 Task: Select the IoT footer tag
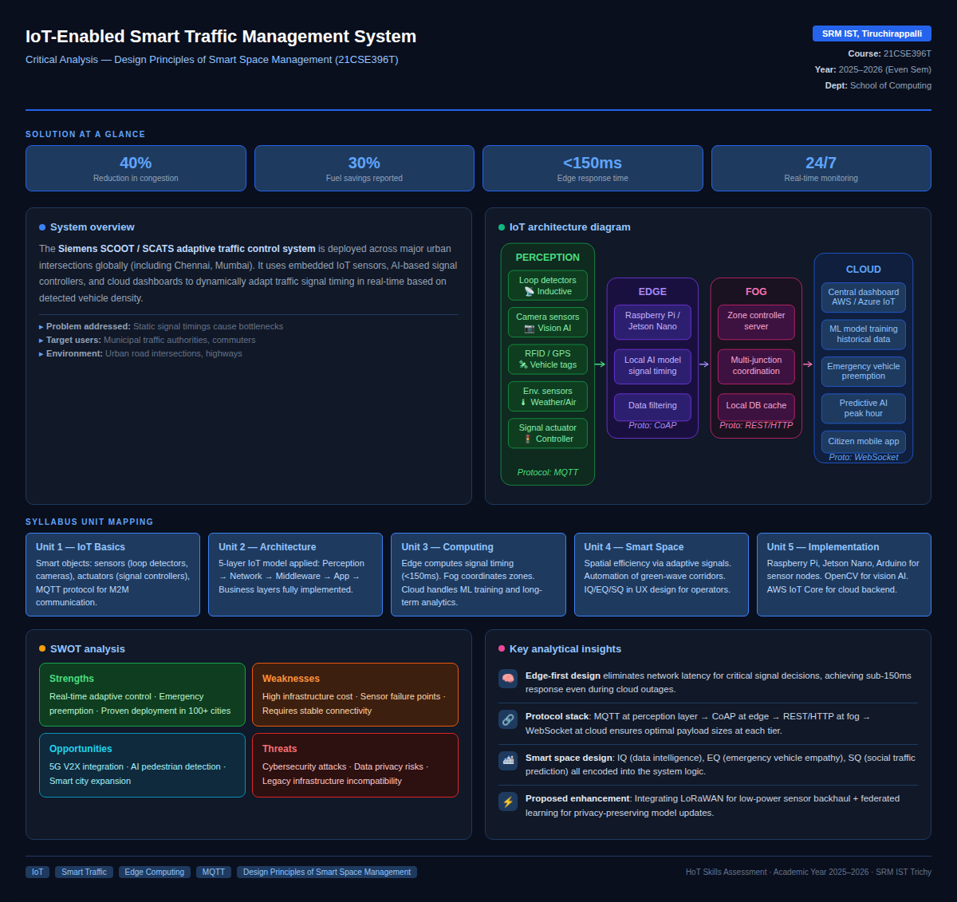point(37,872)
